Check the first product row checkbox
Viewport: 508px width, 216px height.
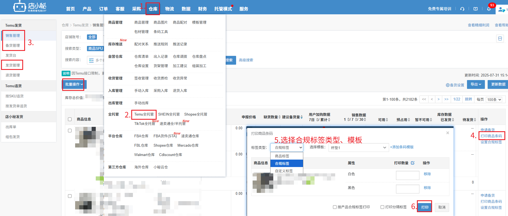(70, 131)
